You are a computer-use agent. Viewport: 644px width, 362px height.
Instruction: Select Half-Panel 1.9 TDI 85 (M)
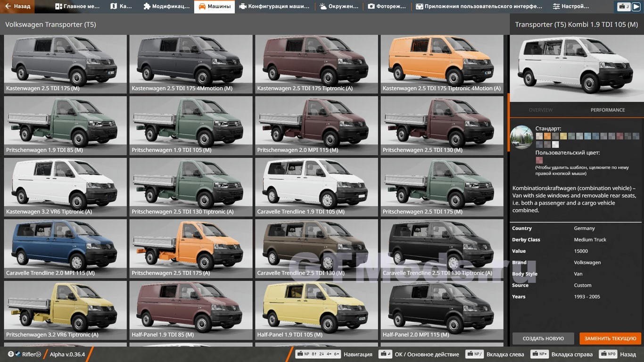(x=191, y=310)
